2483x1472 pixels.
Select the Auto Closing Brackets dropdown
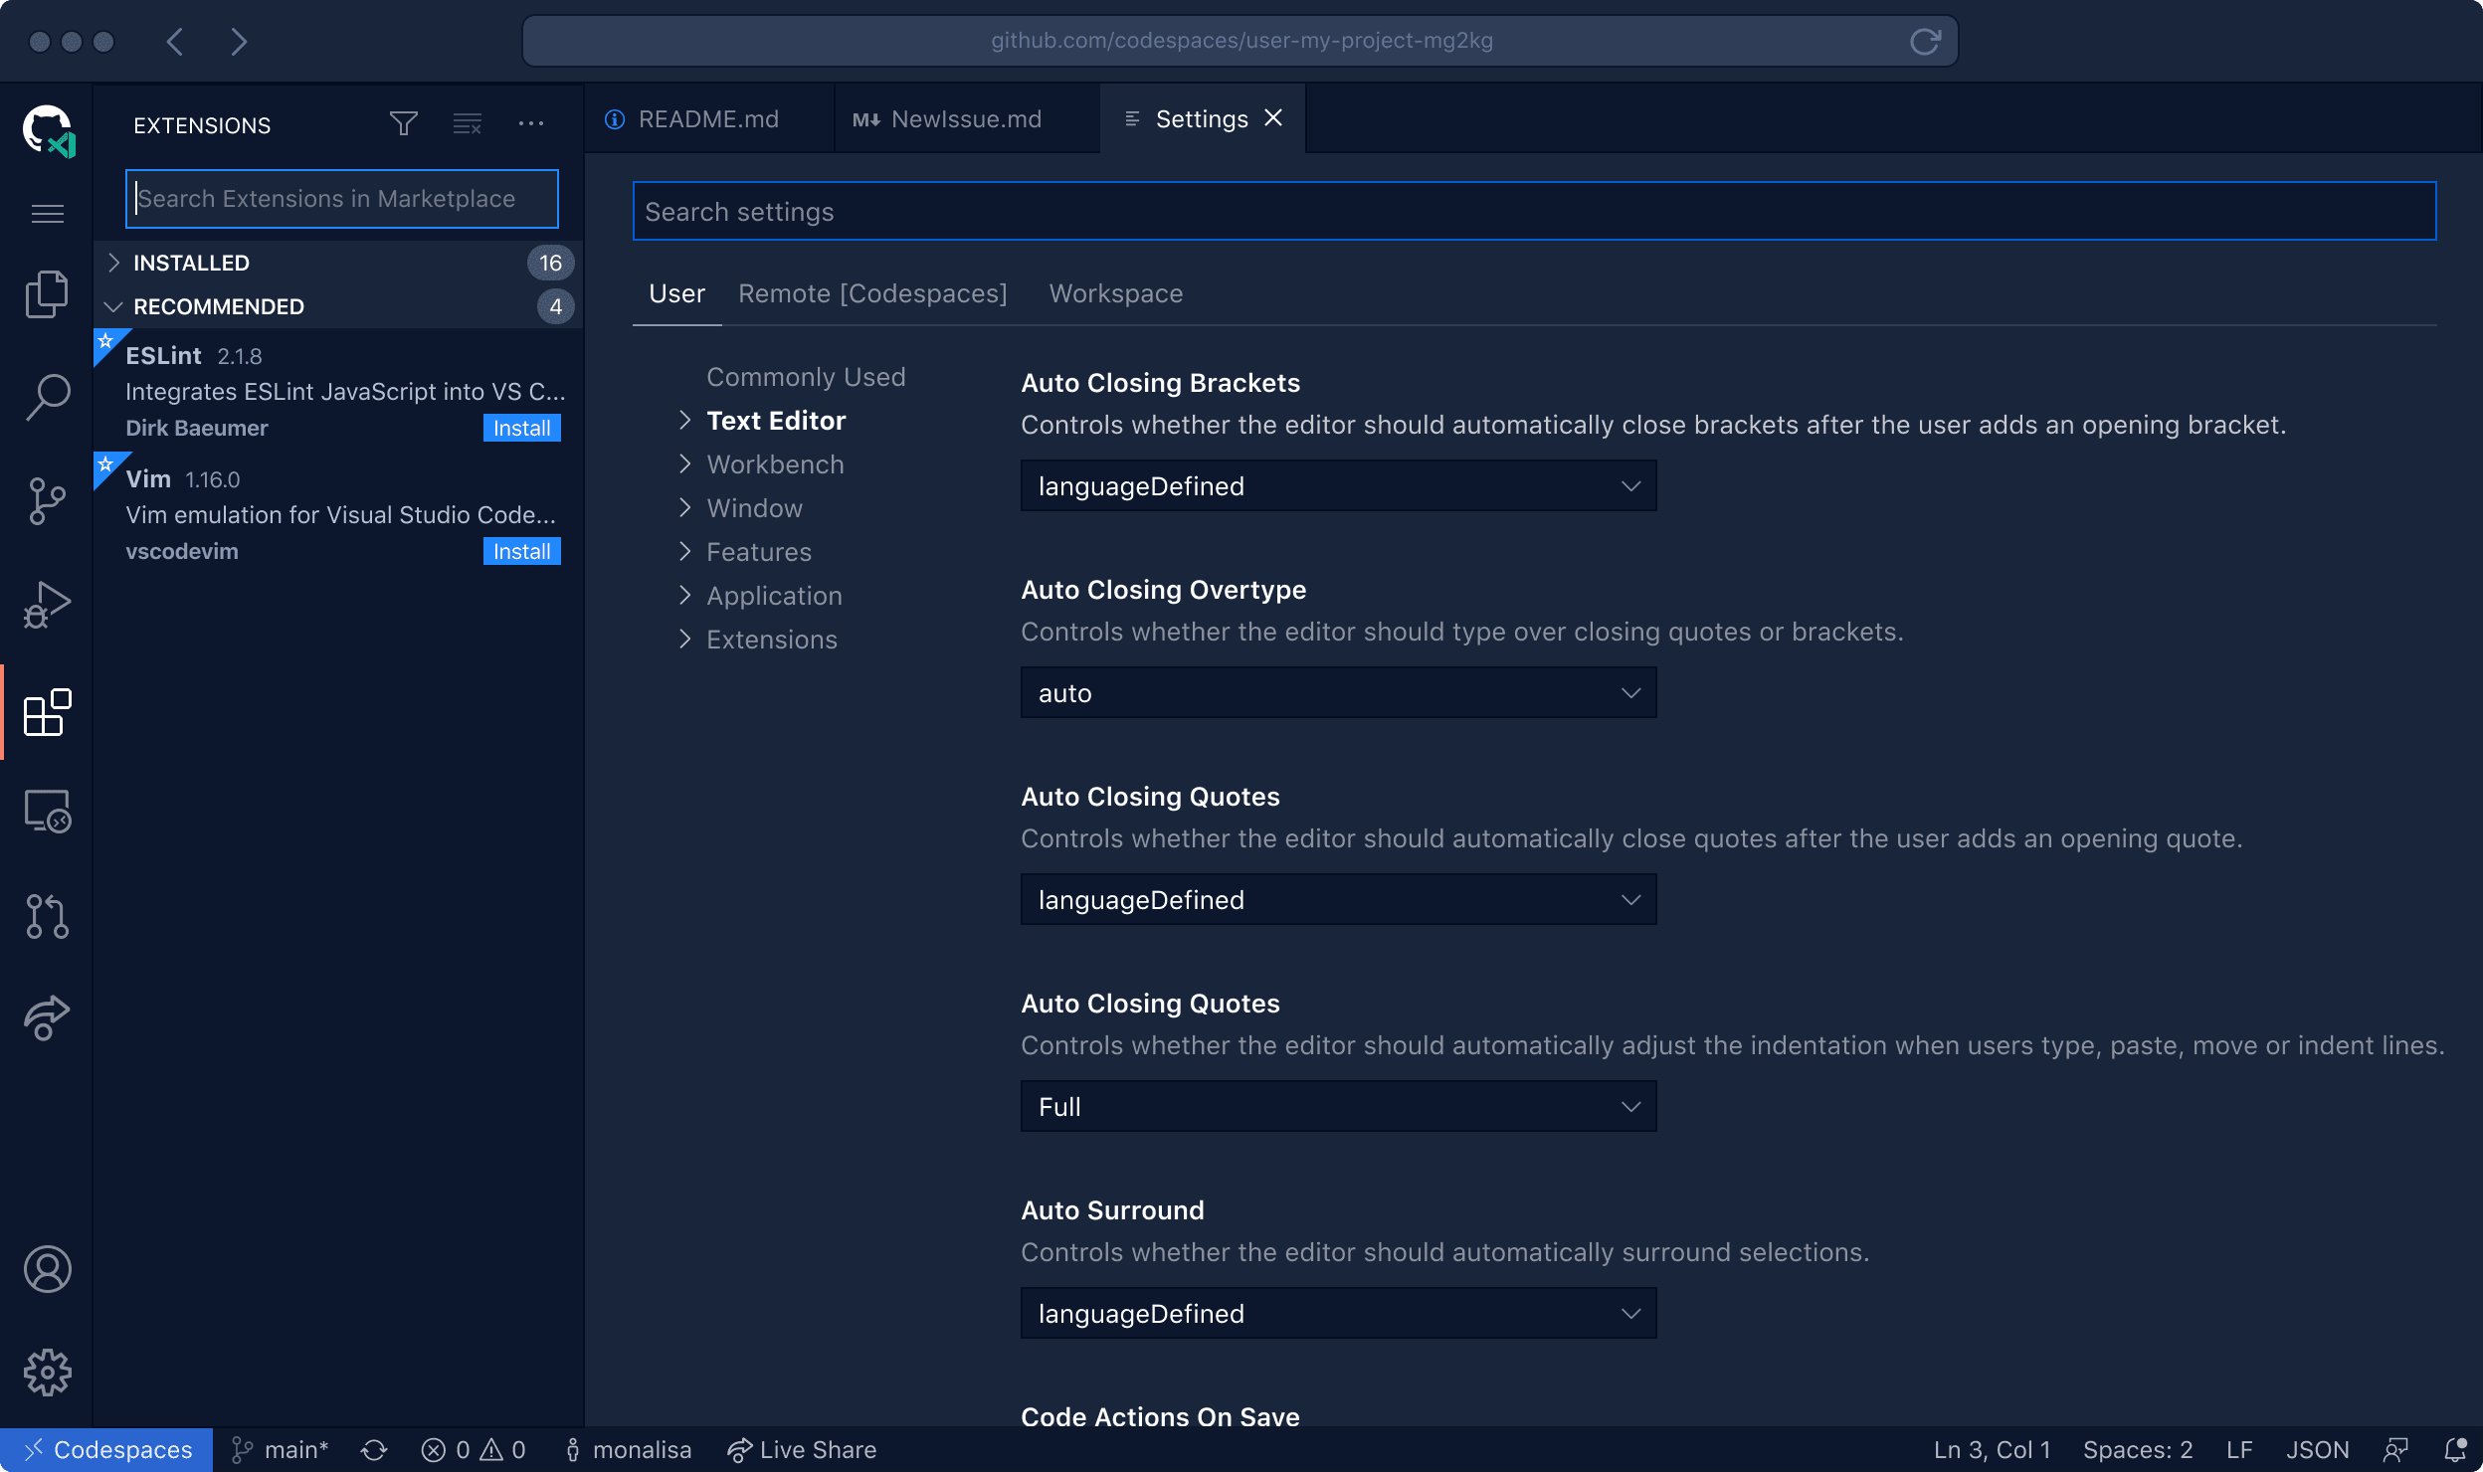point(1335,485)
